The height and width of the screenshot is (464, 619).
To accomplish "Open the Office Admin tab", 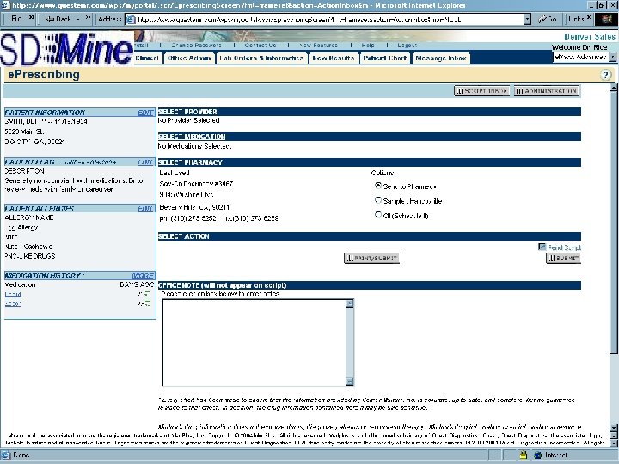I will tap(189, 58).
